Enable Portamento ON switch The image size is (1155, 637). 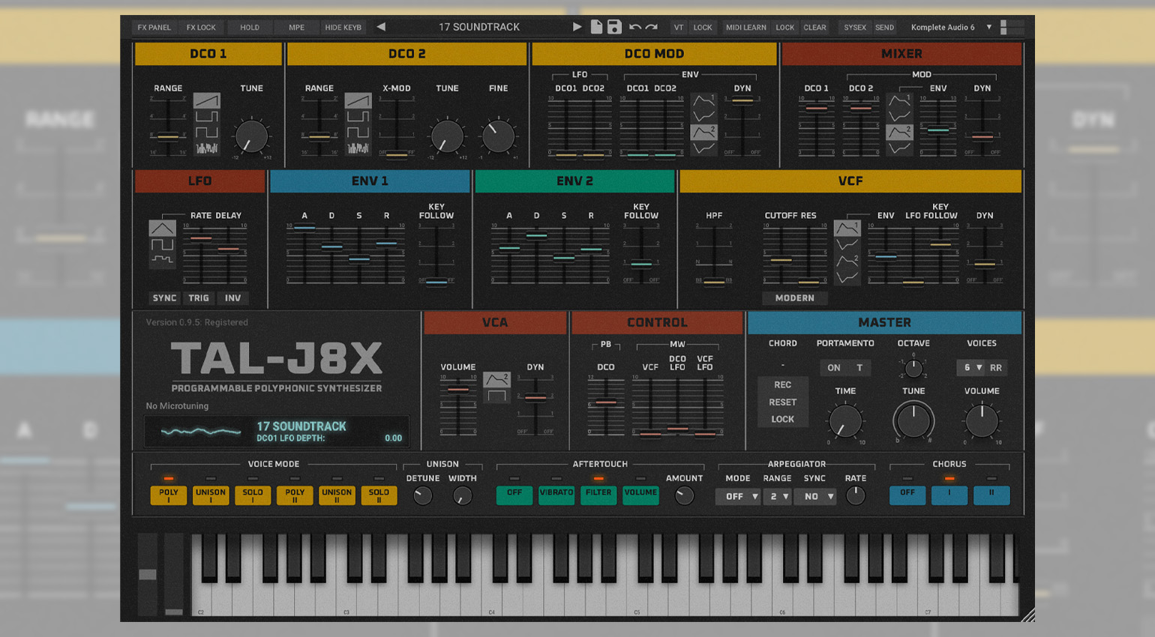pyautogui.click(x=834, y=368)
